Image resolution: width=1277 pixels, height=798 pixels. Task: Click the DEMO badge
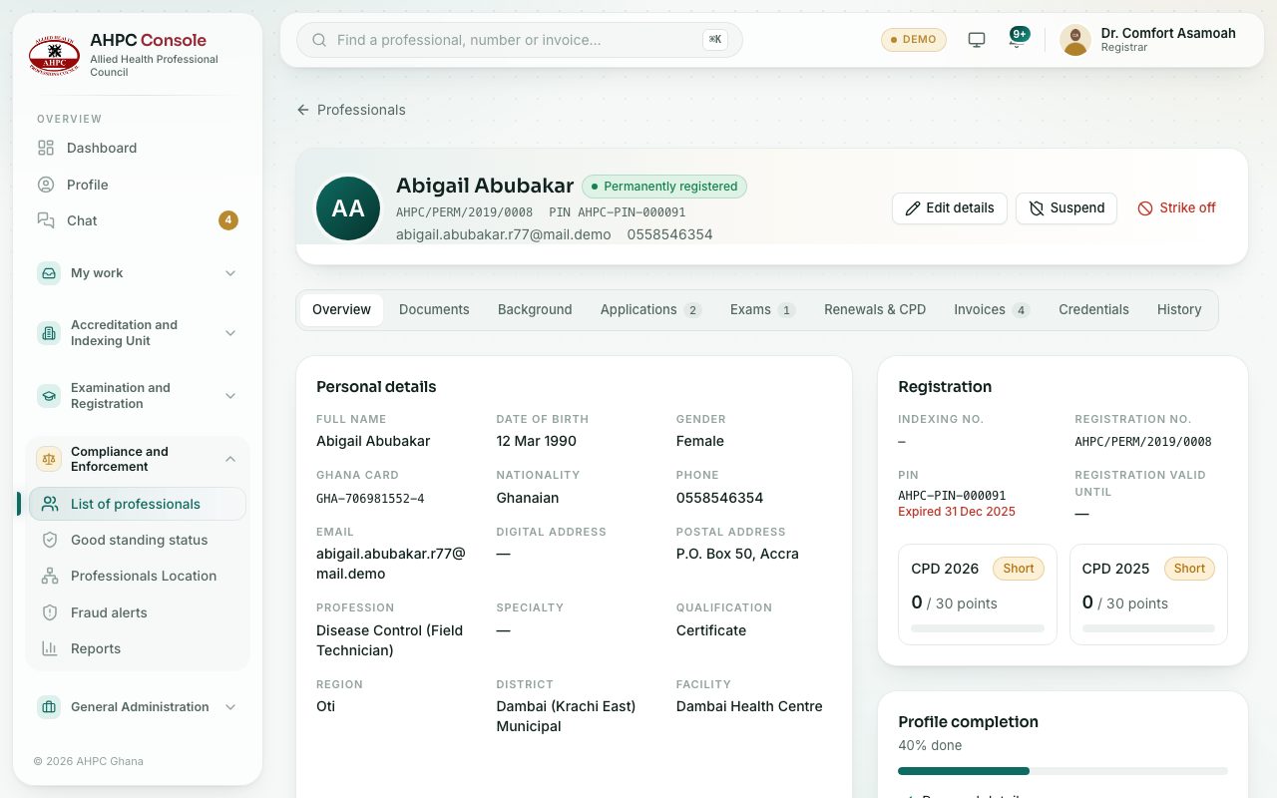913,40
